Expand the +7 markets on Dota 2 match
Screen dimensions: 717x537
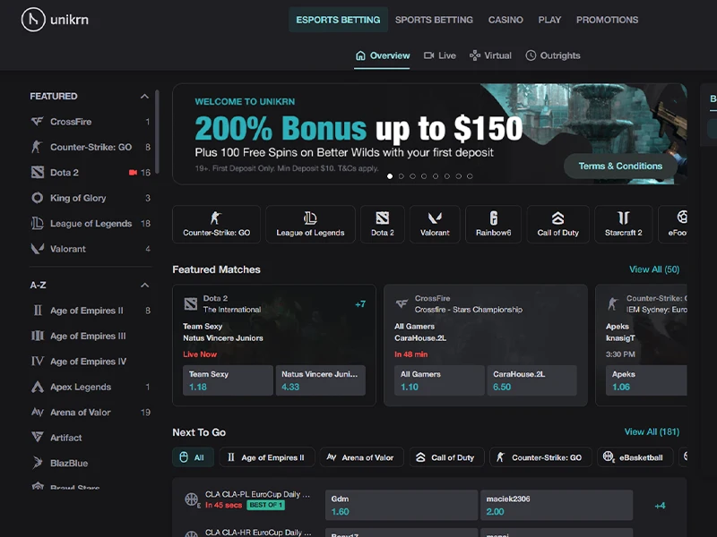point(360,304)
